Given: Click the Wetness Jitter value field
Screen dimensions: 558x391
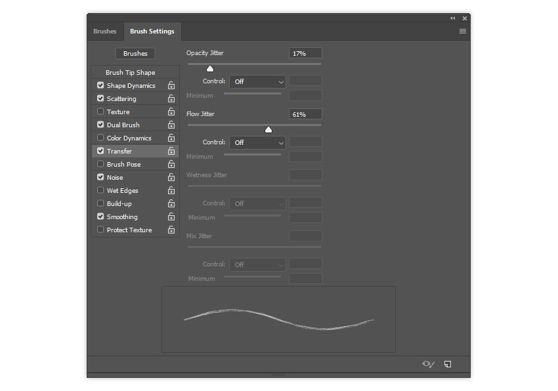Looking at the screenshot, I should tap(305, 175).
